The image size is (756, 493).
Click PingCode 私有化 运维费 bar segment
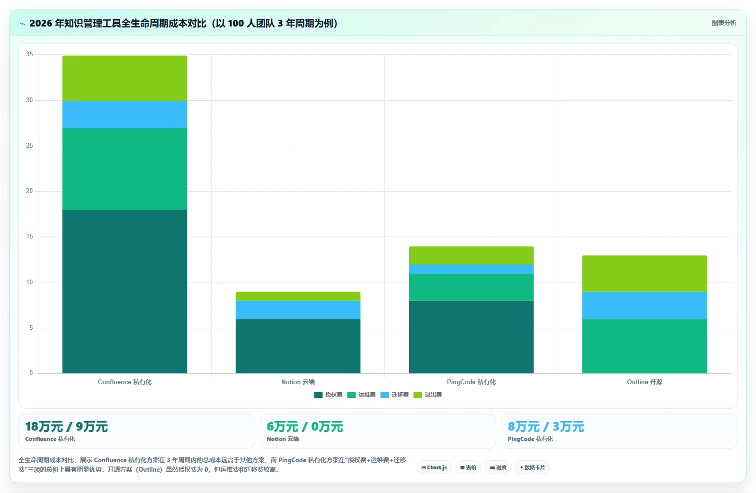pos(471,287)
